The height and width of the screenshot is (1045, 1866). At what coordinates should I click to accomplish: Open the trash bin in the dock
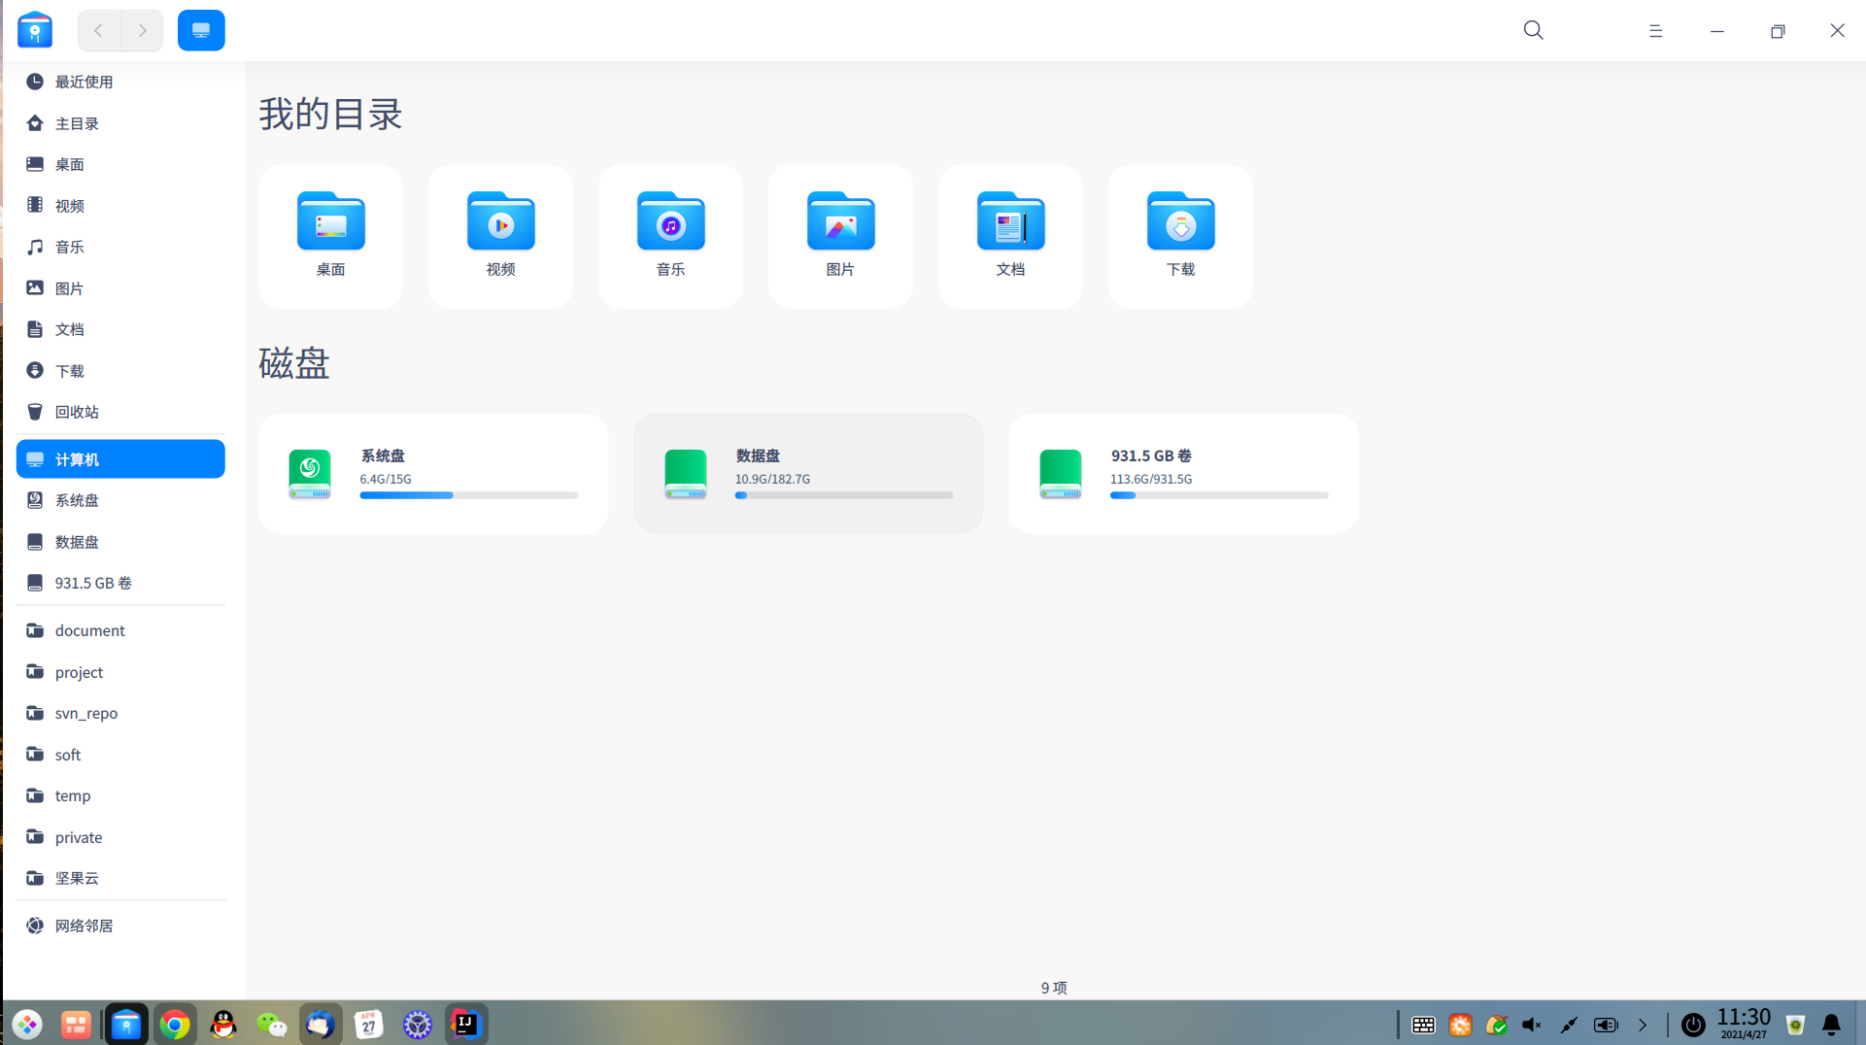pos(1795,1025)
